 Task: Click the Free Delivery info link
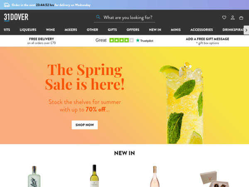pos(41,41)
